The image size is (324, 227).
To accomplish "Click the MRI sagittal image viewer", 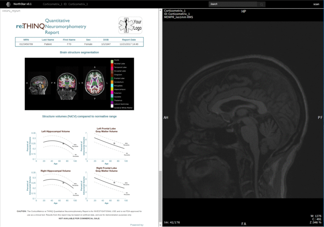I will [x=243, y=116].
